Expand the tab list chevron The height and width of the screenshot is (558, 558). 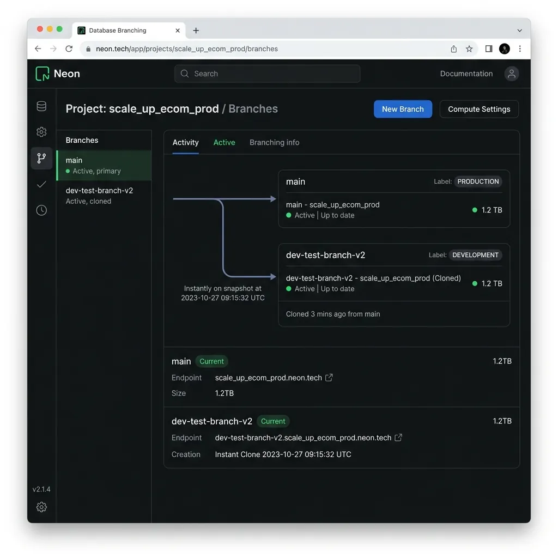point(519,31)
